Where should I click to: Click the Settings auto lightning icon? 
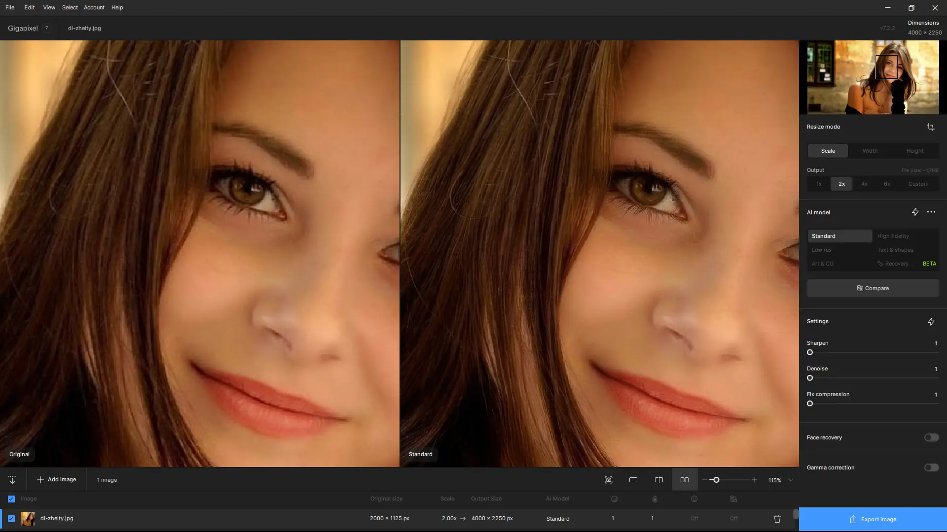[931, 322]
